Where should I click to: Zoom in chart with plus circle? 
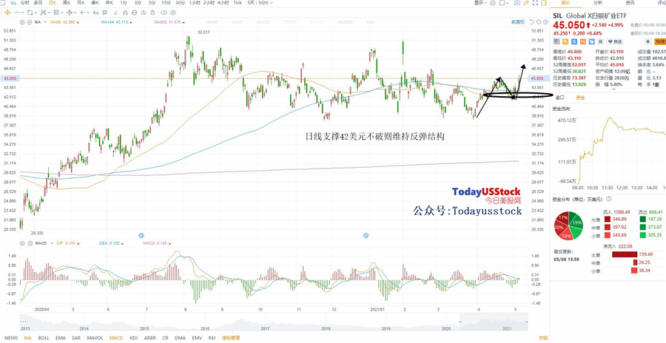pos(545,22)
